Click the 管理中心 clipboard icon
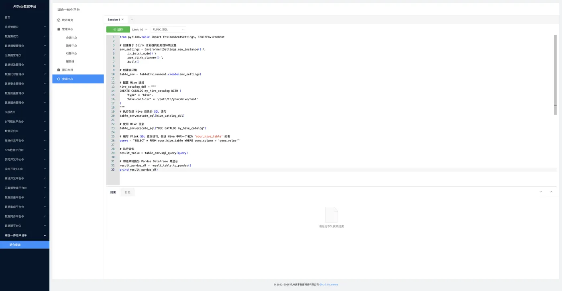 (x=59, y=29)
